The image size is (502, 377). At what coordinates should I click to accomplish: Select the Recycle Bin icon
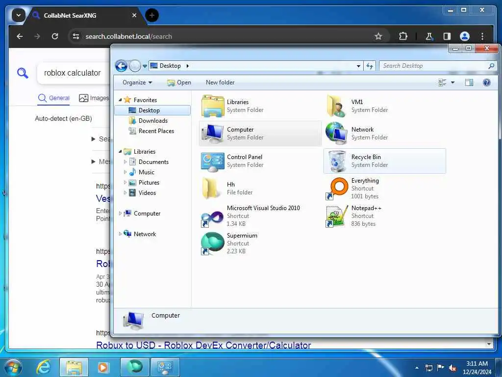(x=336, y=161)
